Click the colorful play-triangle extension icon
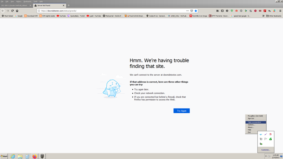Screen dimensions: 283x159 tap(246, 11)
